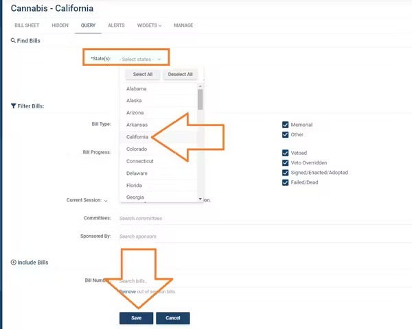
Task: Toggle the Memorial checkbox
Action: (285, 125)
